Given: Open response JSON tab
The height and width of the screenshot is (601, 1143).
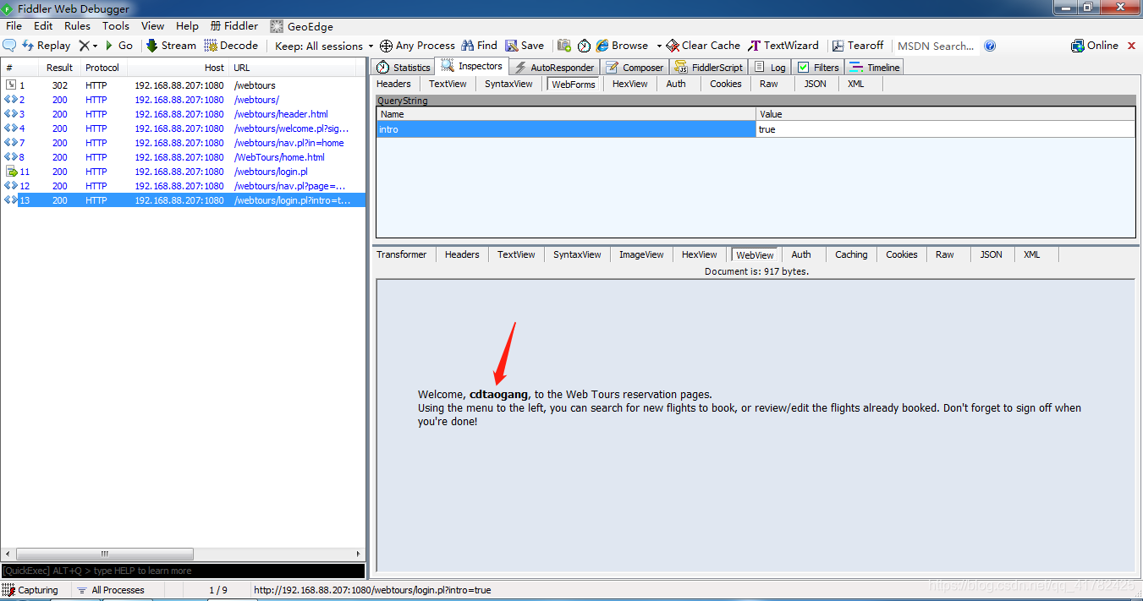Looking at the screenshot, I should click(992, 254).
